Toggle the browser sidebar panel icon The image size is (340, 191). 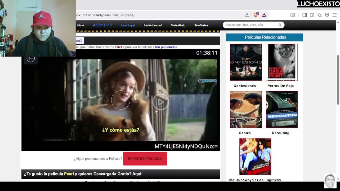[305, 15]
